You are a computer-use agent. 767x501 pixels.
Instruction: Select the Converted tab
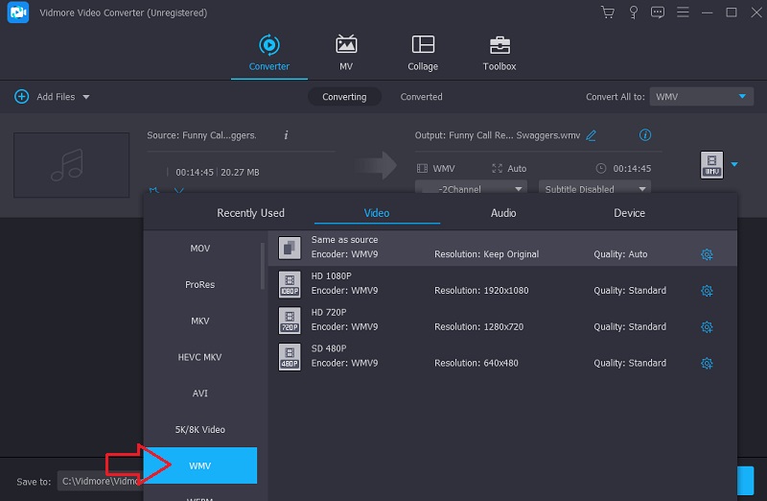tap(421, 97)
